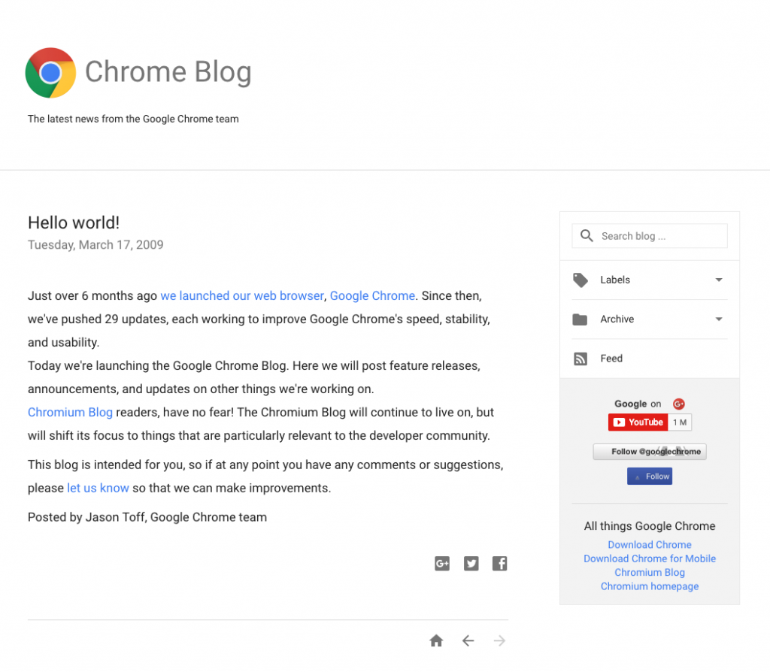
Task: Go to older post with right arrow
Action: [x=499, y=640]
